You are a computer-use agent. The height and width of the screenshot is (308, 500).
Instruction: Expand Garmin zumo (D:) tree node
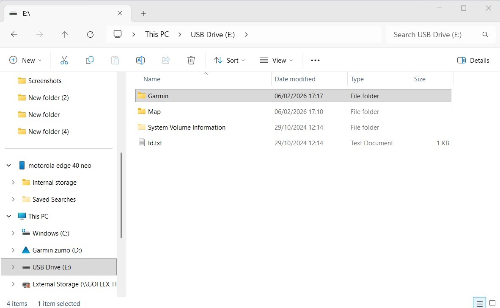13,250
